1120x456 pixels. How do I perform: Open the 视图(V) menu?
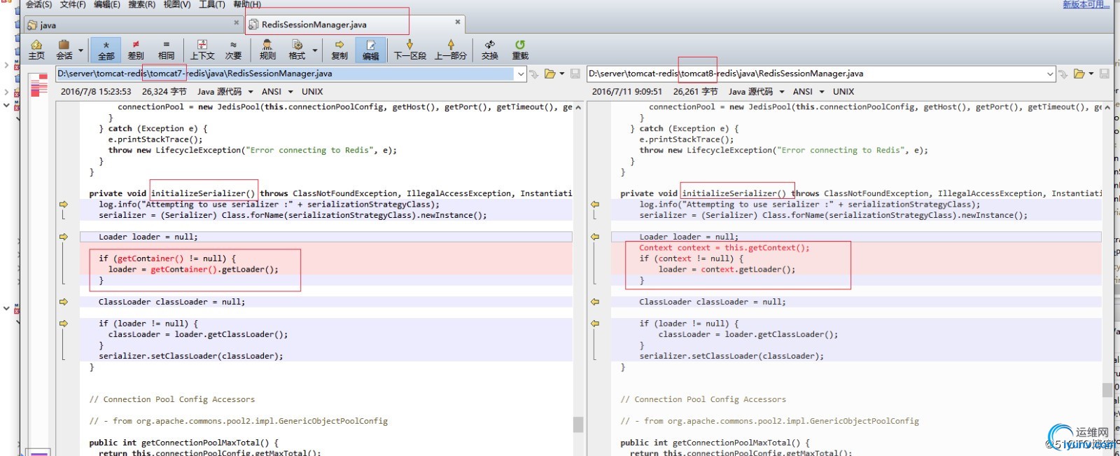(x=177, y=4)
